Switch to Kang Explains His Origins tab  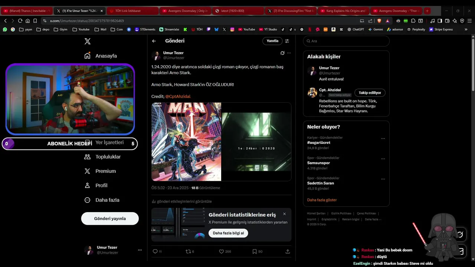pos(343,11)
